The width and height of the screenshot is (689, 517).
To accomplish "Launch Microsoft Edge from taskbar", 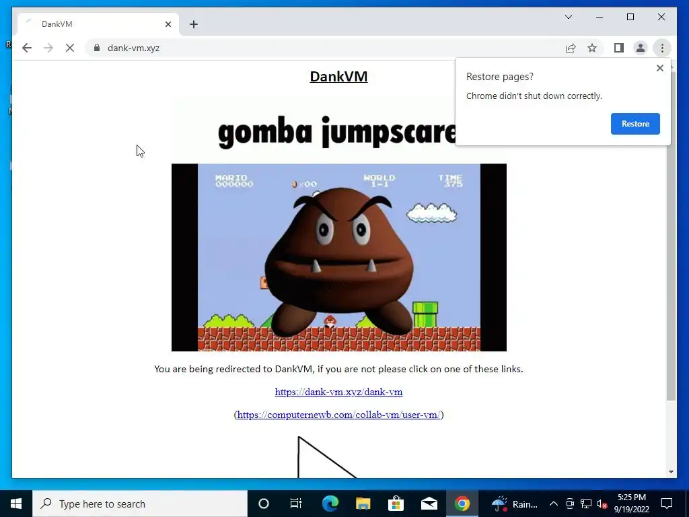I will point(330,504).
